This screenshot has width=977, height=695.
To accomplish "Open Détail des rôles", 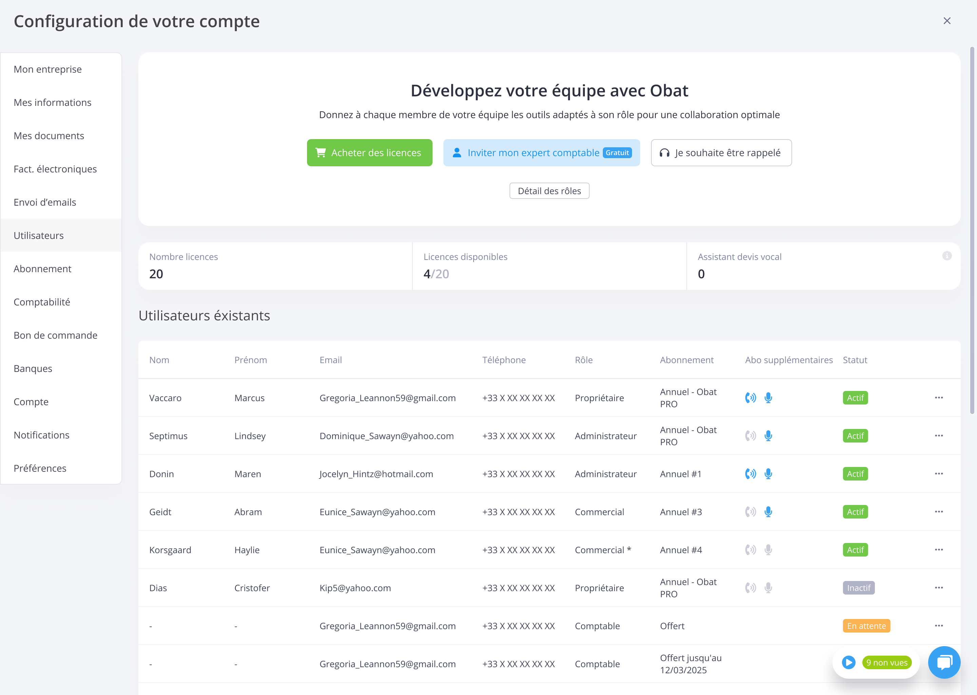I will 549,191.
